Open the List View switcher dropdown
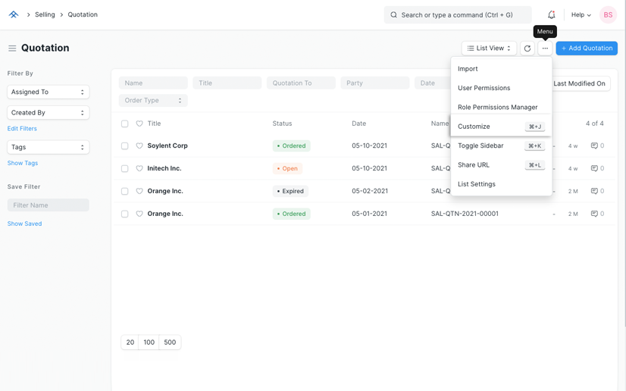This screenshot has width=626, height=391. click(x=489, y=48)
